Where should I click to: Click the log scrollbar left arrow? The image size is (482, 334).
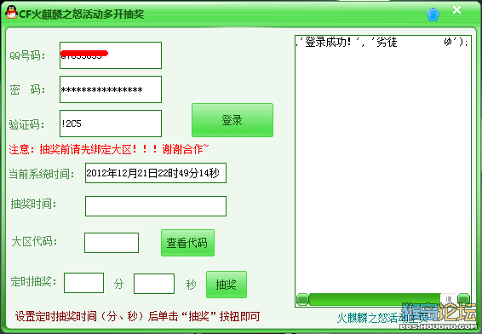[302, 299]
